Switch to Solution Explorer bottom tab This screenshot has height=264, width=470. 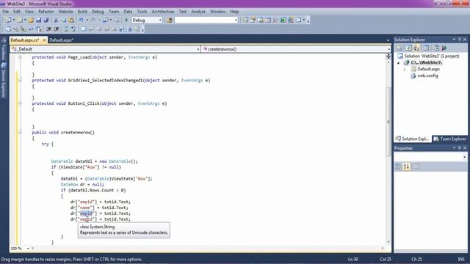(x=413, y=139)
